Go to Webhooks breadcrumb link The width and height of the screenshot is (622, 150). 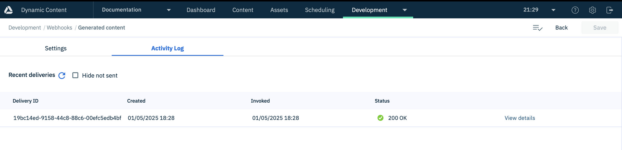(x=59, y=28)
